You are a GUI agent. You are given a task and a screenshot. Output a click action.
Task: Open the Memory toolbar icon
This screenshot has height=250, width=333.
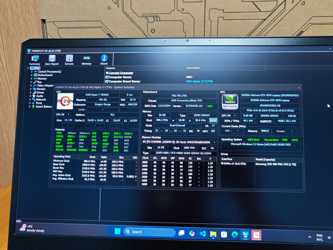pos(86,60)
